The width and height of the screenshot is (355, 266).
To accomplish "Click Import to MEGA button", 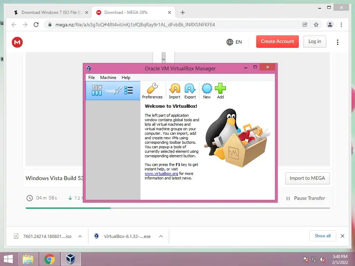I will [307, 178].
